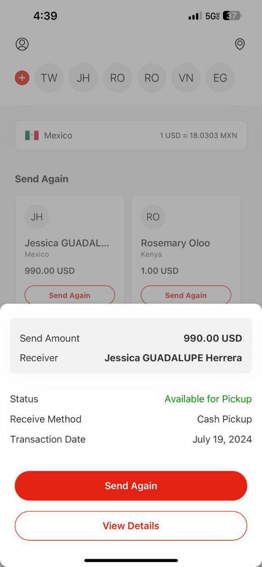Add a new receiver with red plus
Viewport: 262px width, 567px height.
(x=22, y=78)
